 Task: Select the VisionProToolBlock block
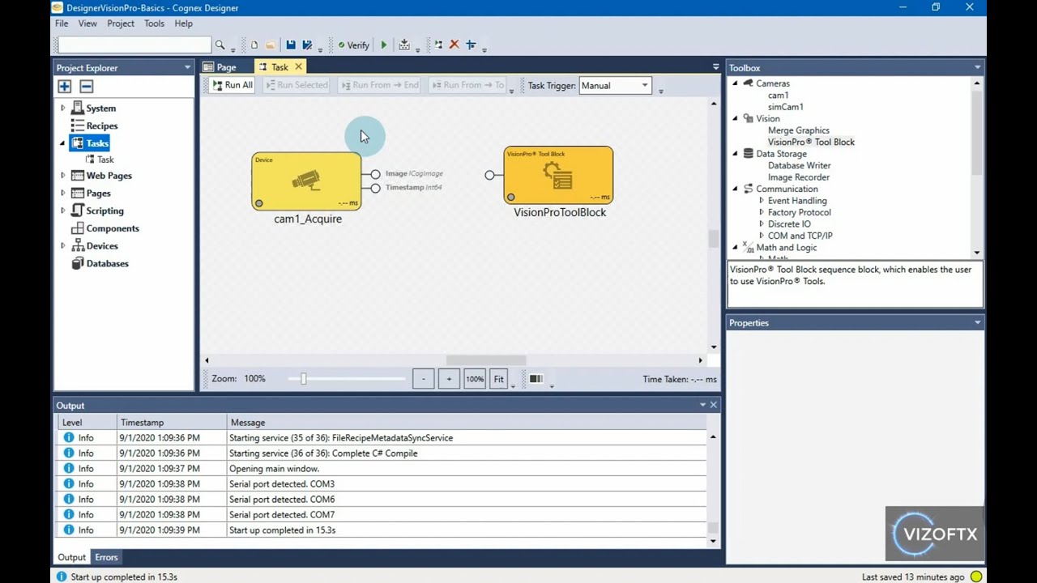558,175
